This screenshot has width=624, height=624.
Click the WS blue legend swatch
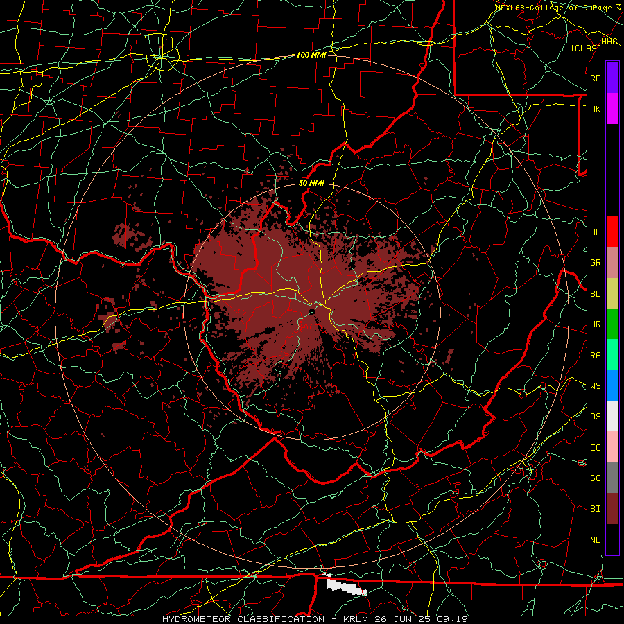(x=612, y=385)
